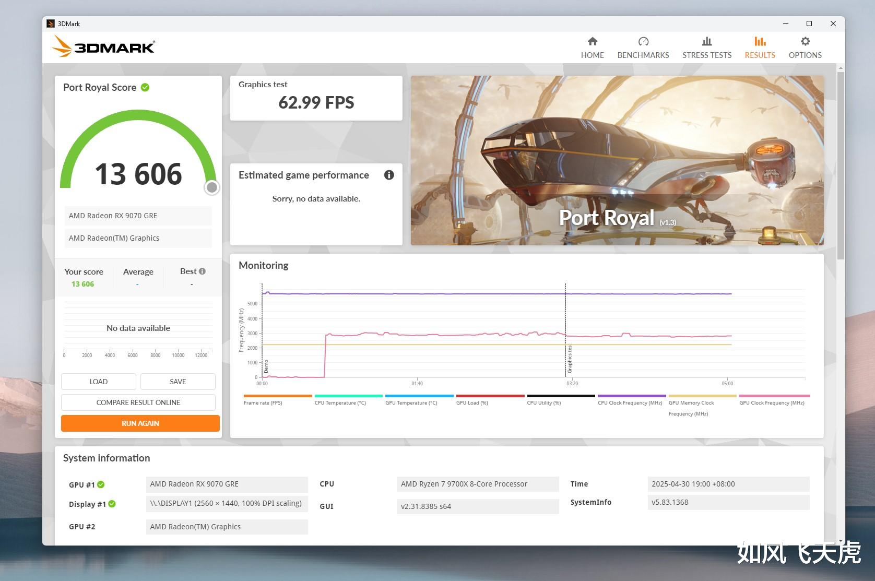875x581 pixels.
Task: Click the gray knob at gauge end
Action: point(211,187)
